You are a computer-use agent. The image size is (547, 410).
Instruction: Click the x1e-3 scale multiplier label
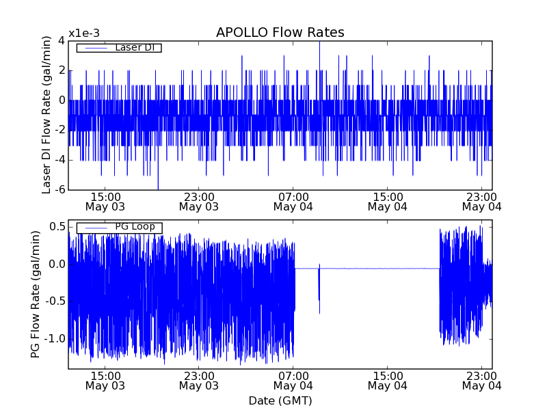coord(84,34)
